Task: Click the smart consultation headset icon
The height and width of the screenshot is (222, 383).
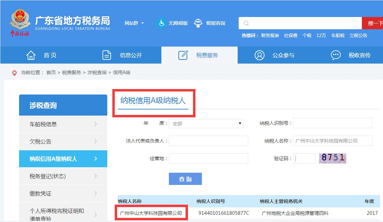Action: point(198,23)
